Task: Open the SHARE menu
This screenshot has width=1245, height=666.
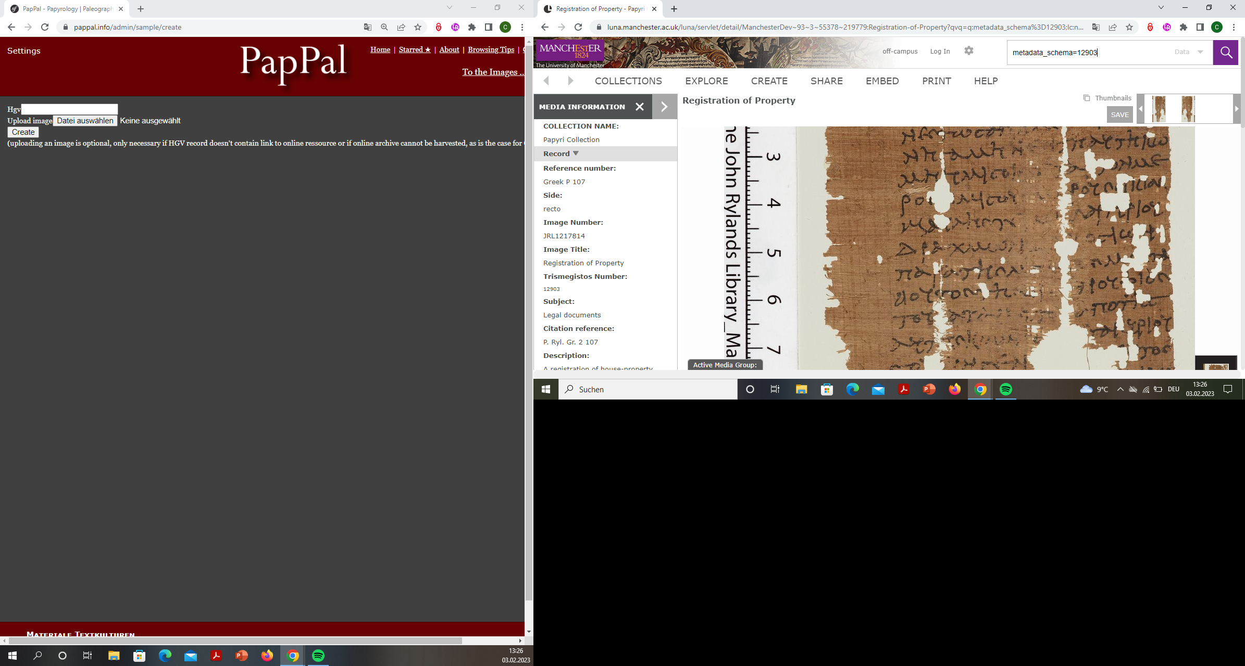Action: (x=826, y=81)
